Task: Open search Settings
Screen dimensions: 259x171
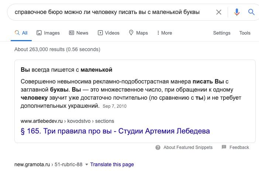Action: tap(222, 33)
